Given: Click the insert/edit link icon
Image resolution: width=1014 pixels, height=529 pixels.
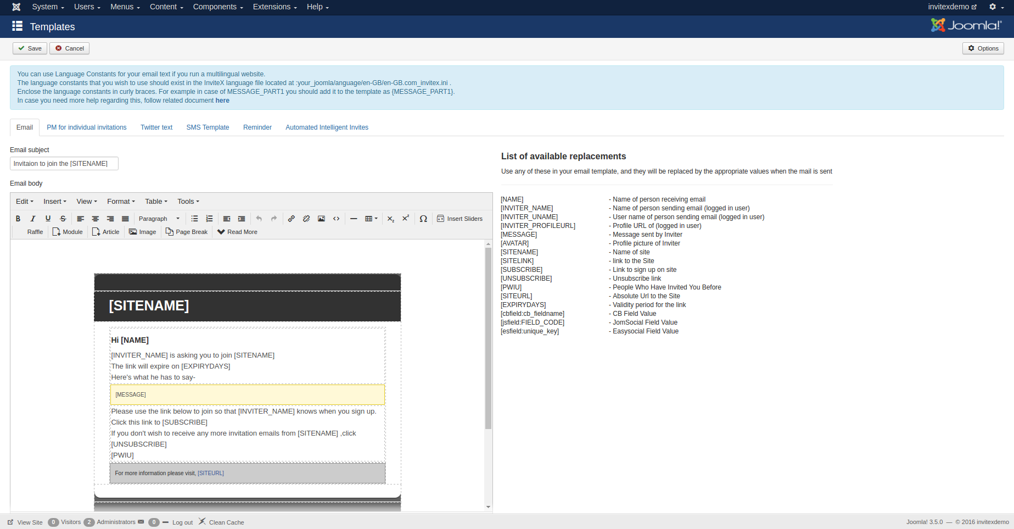Looking at the screenshot, I should tap(292, 219).
